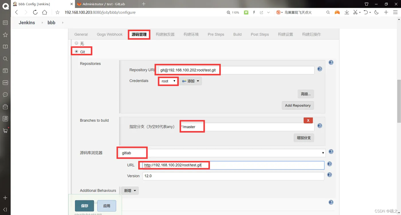Delete branch with red X button
The image size is (401, 215).
pos(308,121)
